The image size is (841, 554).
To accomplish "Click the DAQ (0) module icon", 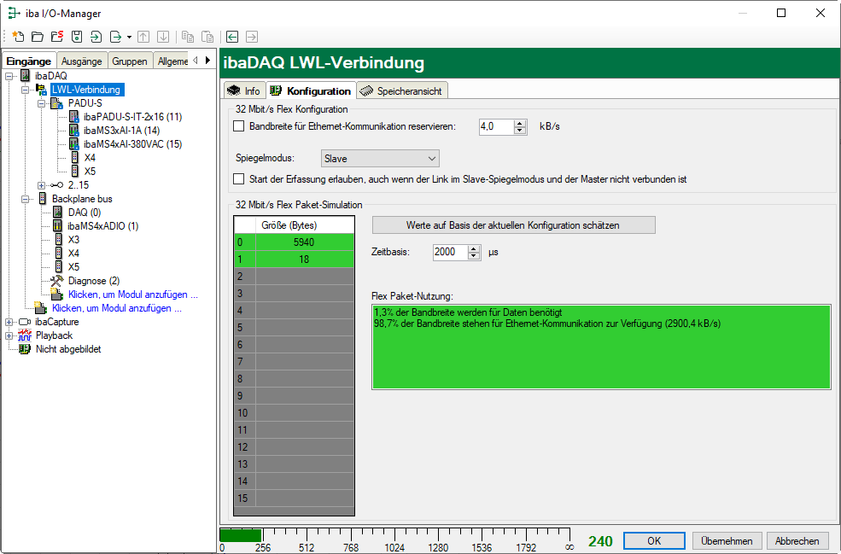I will (x=57, y=213).
